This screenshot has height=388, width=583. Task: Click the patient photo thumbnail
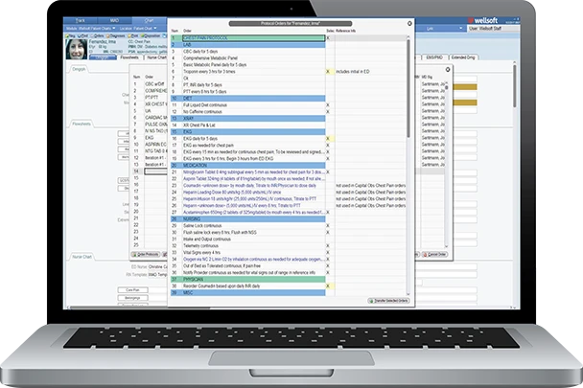coord(77,49)
